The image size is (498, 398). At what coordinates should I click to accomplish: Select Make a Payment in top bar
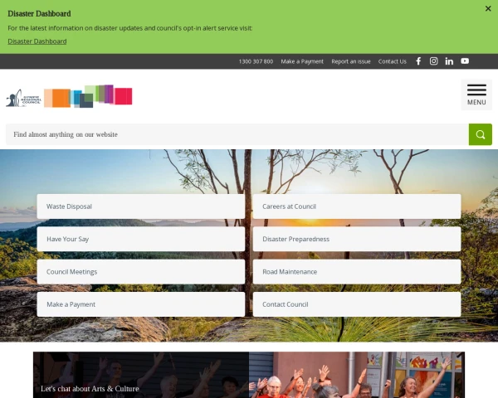tap(302, 61)
